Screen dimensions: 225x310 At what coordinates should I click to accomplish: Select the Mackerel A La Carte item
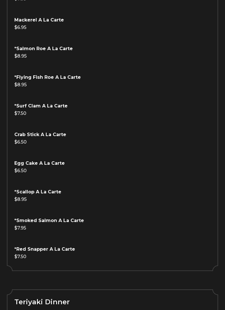pyautogui.click(x=39, y=20)
